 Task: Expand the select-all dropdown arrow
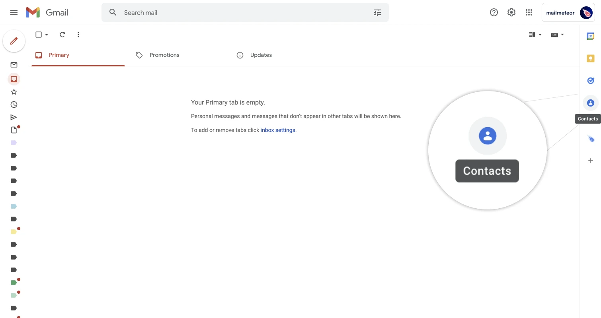coord(47,35)
